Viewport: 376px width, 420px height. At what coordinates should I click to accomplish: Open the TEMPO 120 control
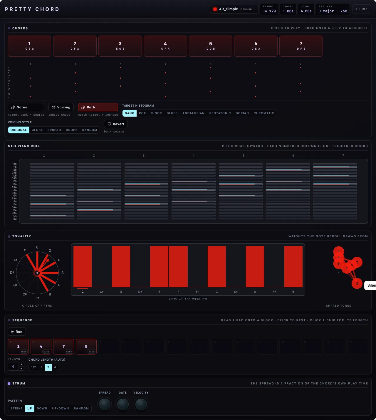click(269, 9)
